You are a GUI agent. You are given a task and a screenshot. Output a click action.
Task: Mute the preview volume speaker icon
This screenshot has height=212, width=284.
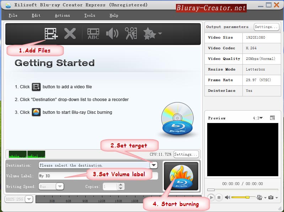227,197
